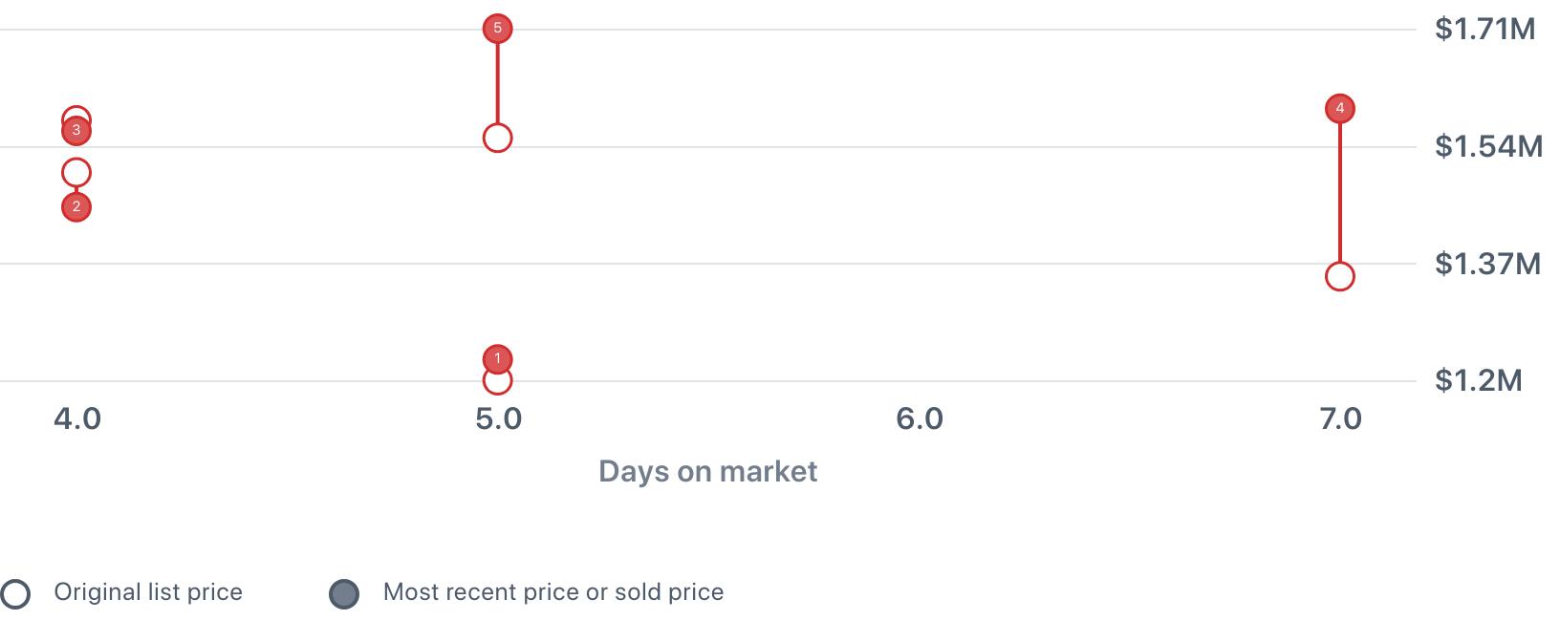The image size is (1560, 621).
Task: Select the 6.0 x-axis tick label
Action: pos(920,418)
